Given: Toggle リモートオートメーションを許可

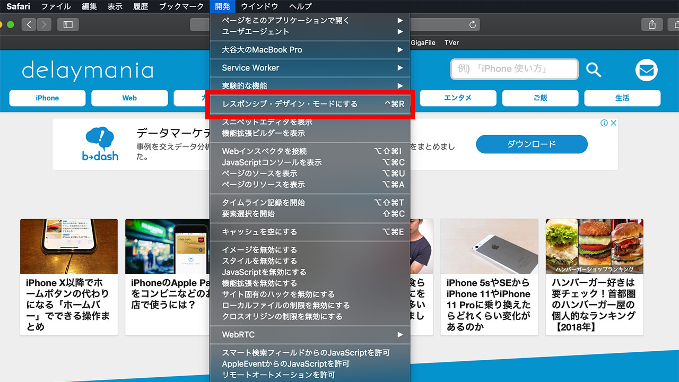Looking at the screenshot, I should pyautogui.click(x=310, y=375).
